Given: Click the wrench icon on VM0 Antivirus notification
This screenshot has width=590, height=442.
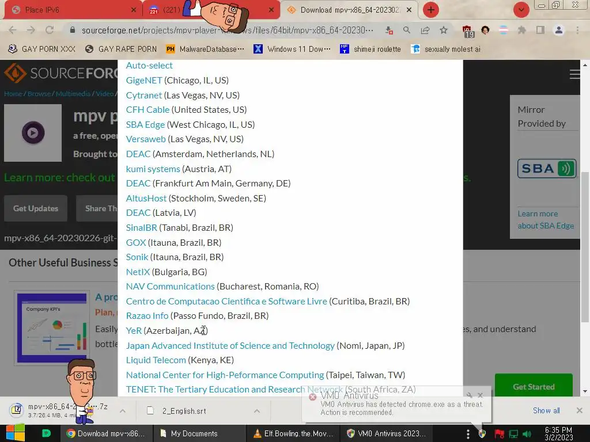Looking at the screenshot, I should click(469, 395).
